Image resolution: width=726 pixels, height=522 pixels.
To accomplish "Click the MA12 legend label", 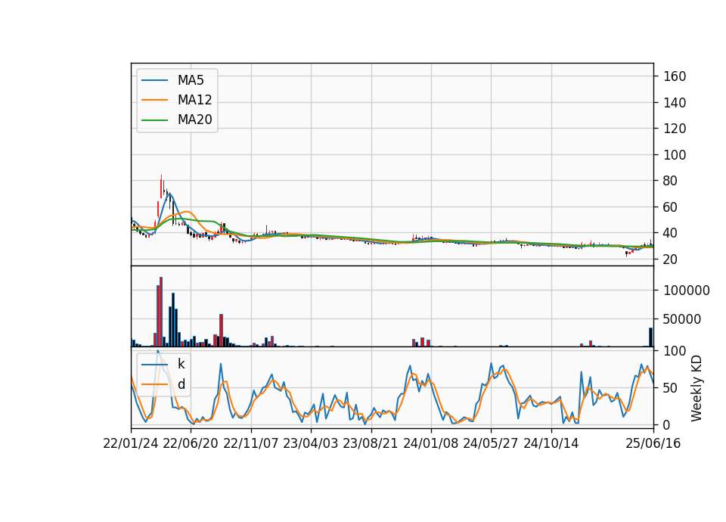I will 194,100.
